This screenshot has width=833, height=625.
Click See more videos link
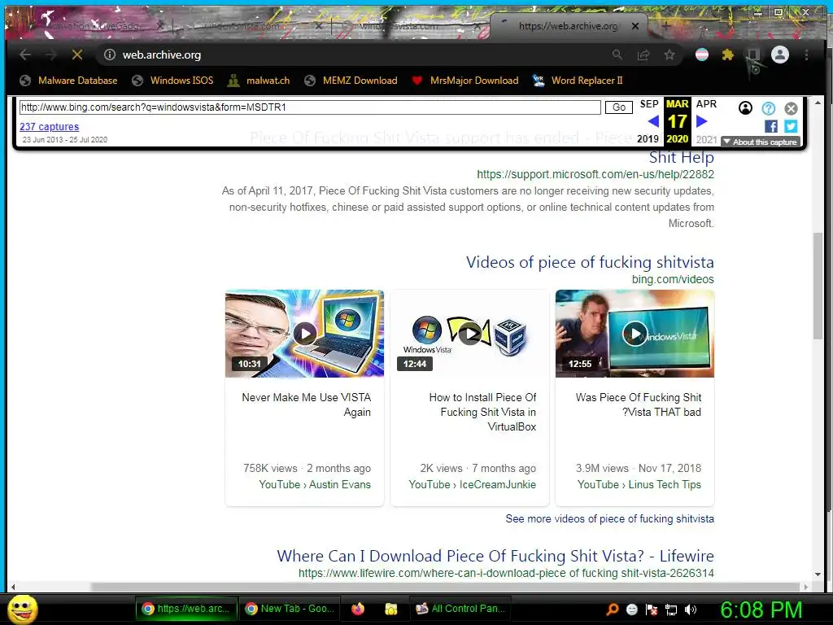coord(609,518)
